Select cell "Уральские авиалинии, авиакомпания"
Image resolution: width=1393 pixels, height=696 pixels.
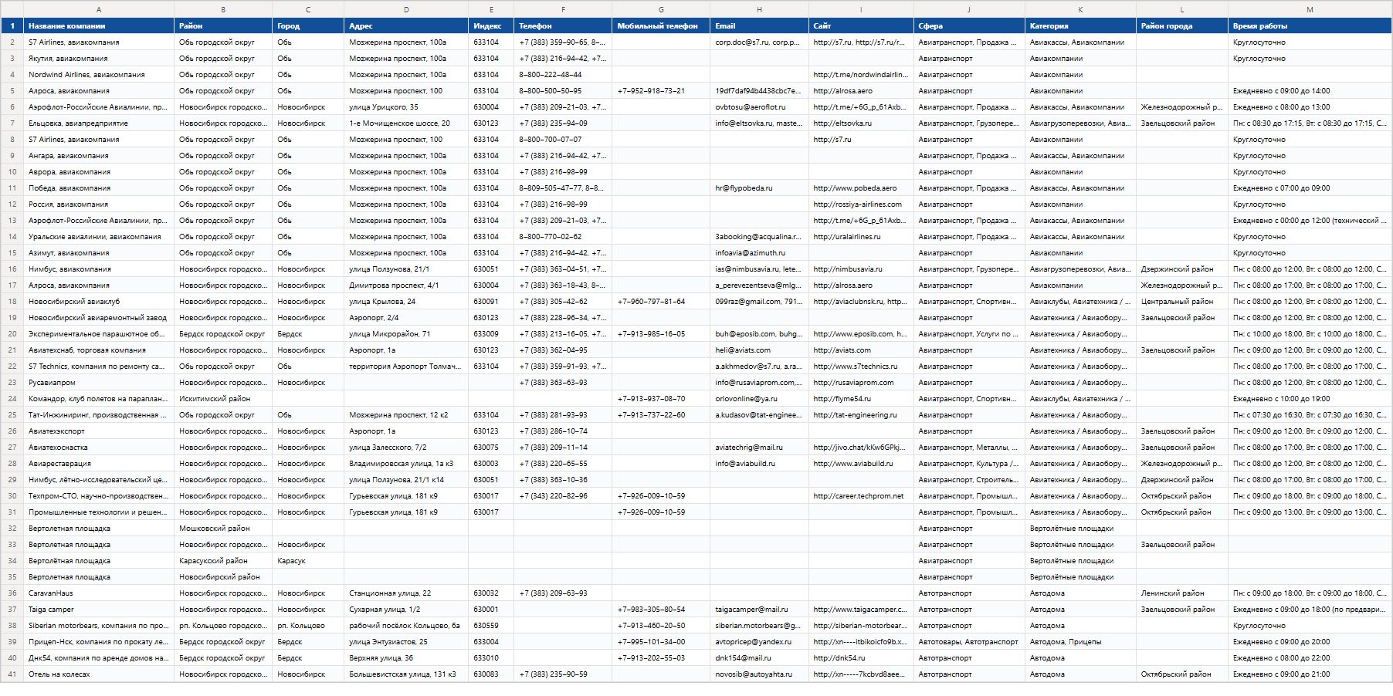pos(99,237)
